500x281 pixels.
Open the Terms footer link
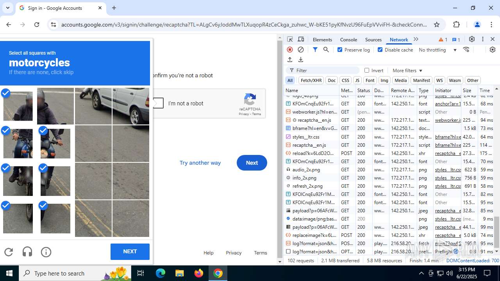[261, 253]
